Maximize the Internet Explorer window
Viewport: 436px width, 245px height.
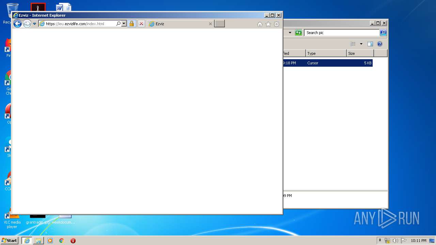(x=272, y=15)
